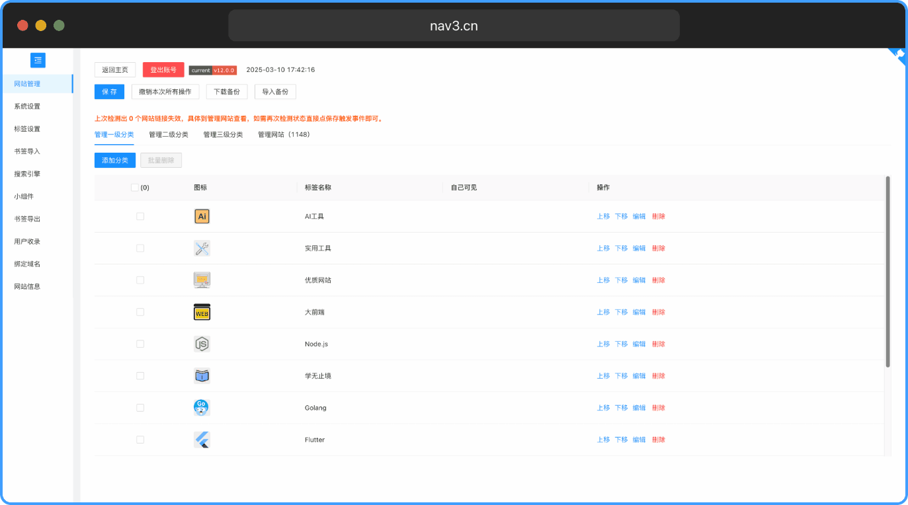Switch to 管理网站 (1148) tab
The image size is (908, 505).
(x=284, y=134)
